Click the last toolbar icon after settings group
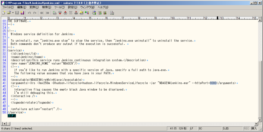The image size is (263, 132). point(112,13)
